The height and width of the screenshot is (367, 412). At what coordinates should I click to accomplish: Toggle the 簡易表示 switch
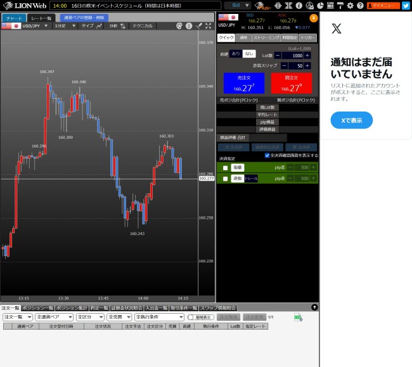pyautogui.click(x=200, y=317)
